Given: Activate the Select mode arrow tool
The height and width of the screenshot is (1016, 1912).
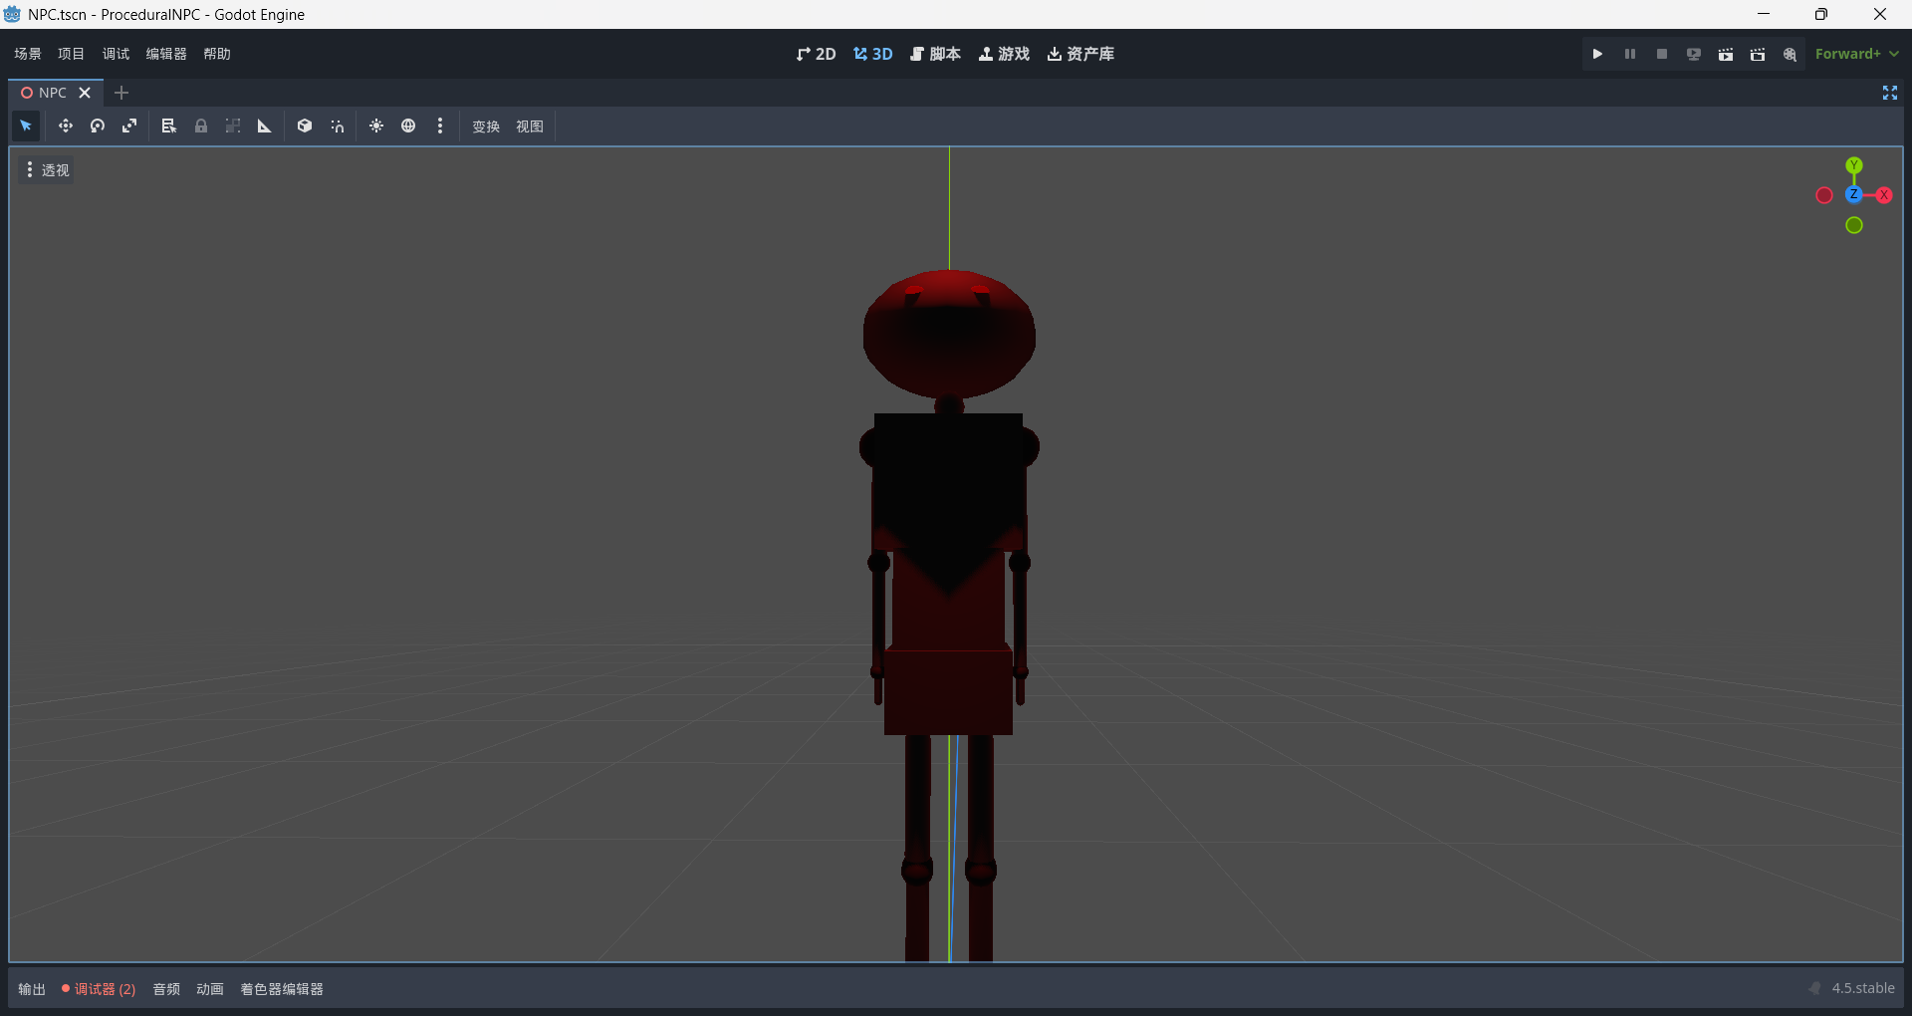Looking at the screenshot, I should tap(26, 127).
